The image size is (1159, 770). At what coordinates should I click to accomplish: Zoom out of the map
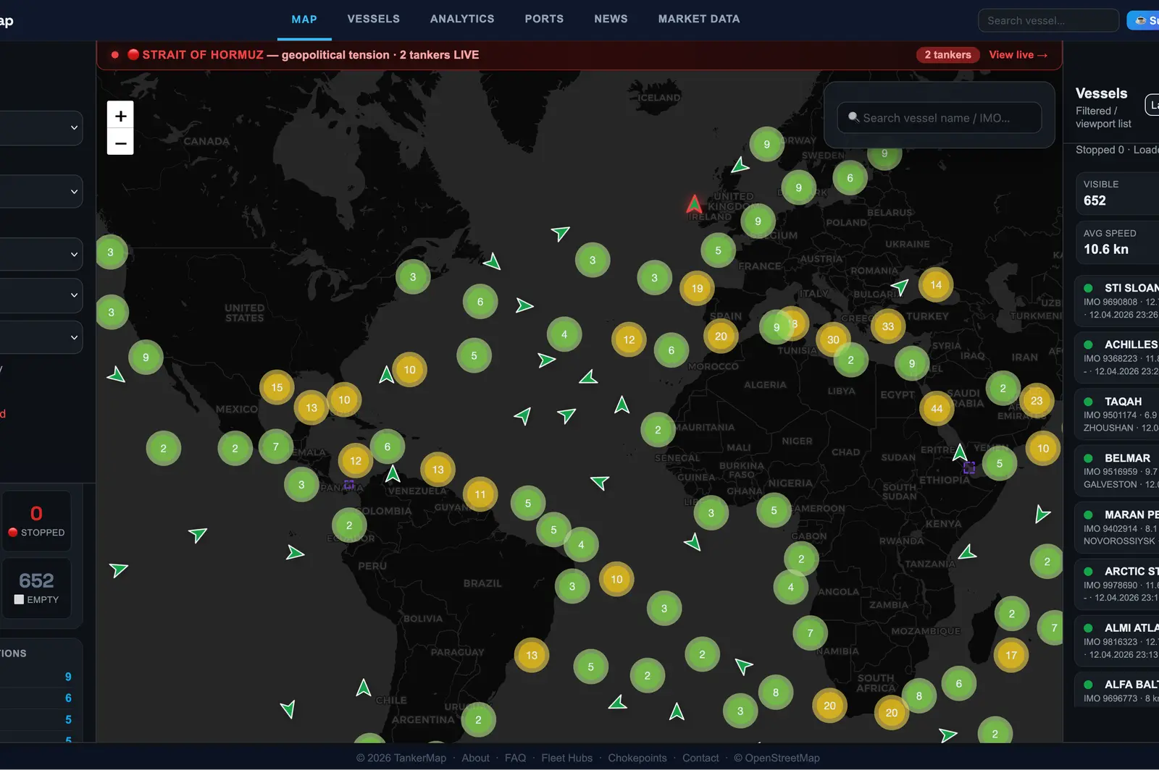(120, 143)
